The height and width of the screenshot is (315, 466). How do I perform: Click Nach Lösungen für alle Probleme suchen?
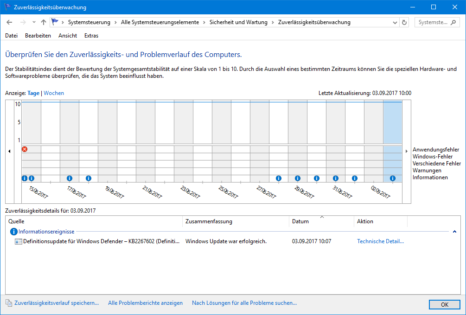click(244, 303)
